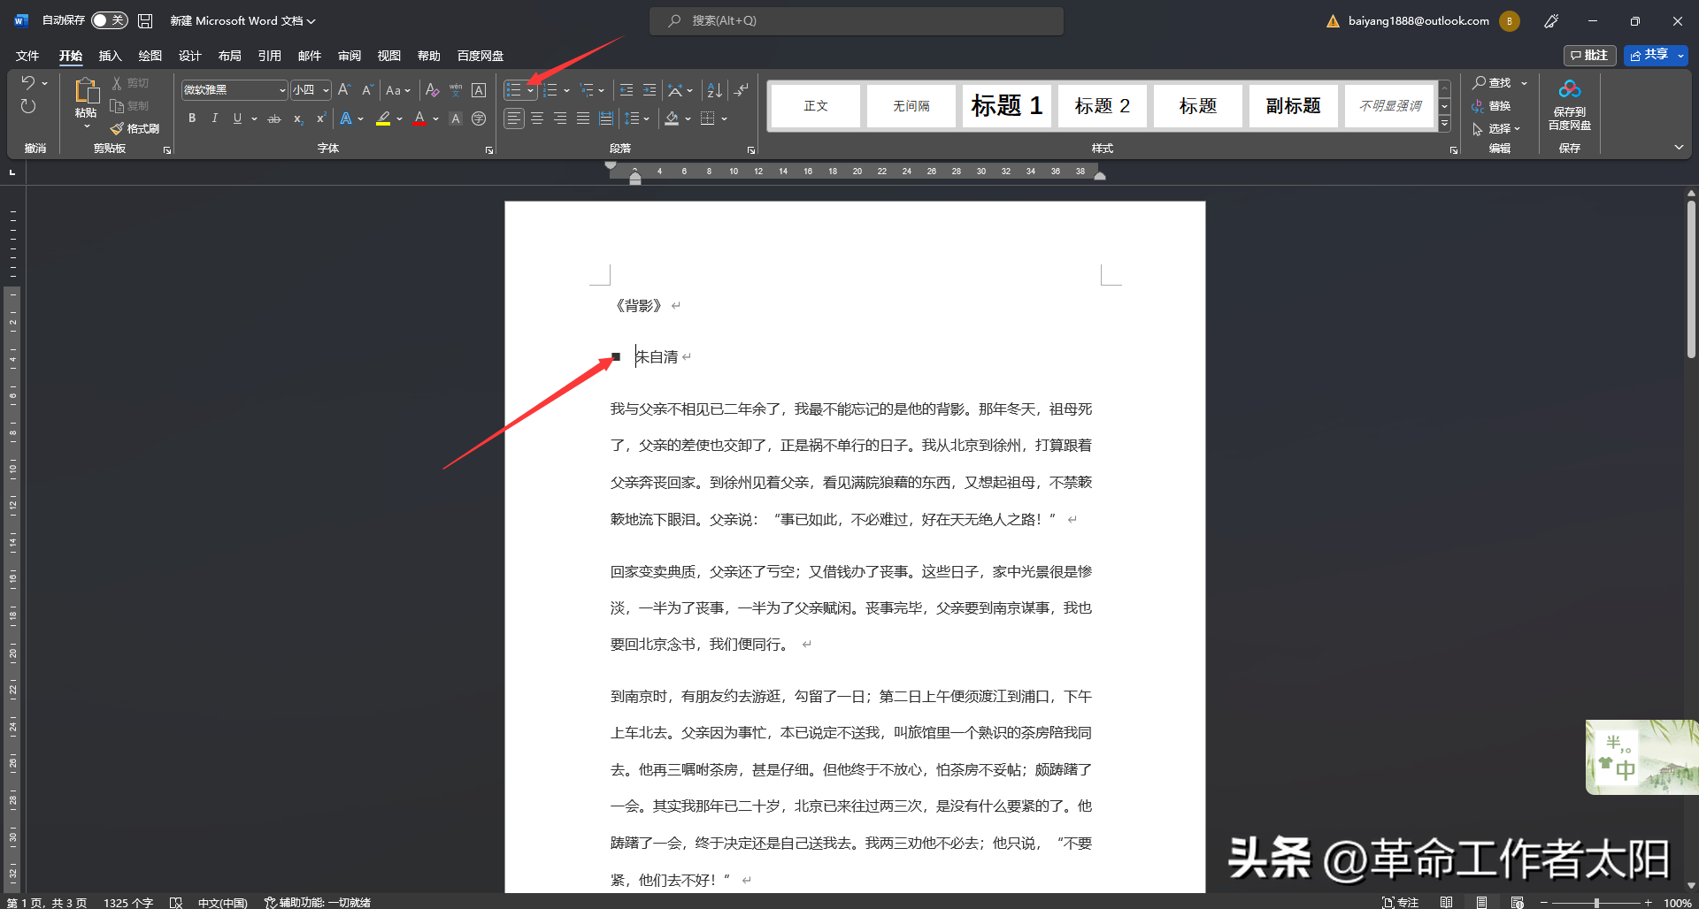Toggle italic formatting
This screenshot has width=1699, height=909.
point(215,118)
